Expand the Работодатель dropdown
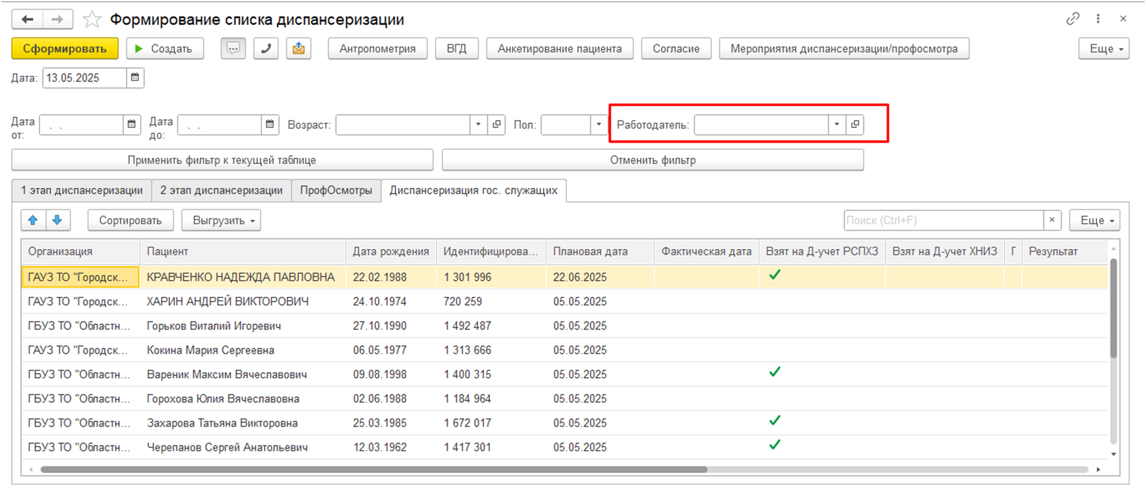1146x491 pixels. (836, 125)
